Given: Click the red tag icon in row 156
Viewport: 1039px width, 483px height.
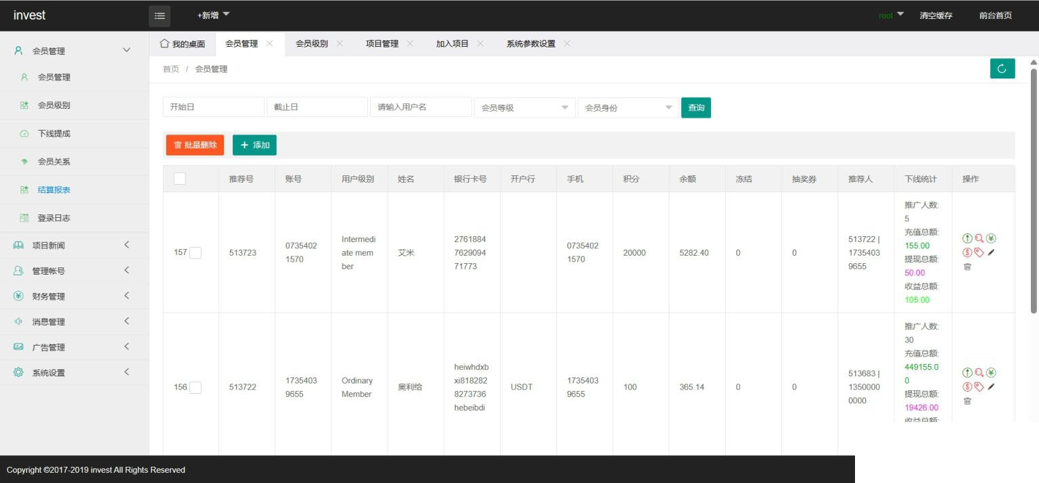Looking at the screenshot, I should pos(979,387).
